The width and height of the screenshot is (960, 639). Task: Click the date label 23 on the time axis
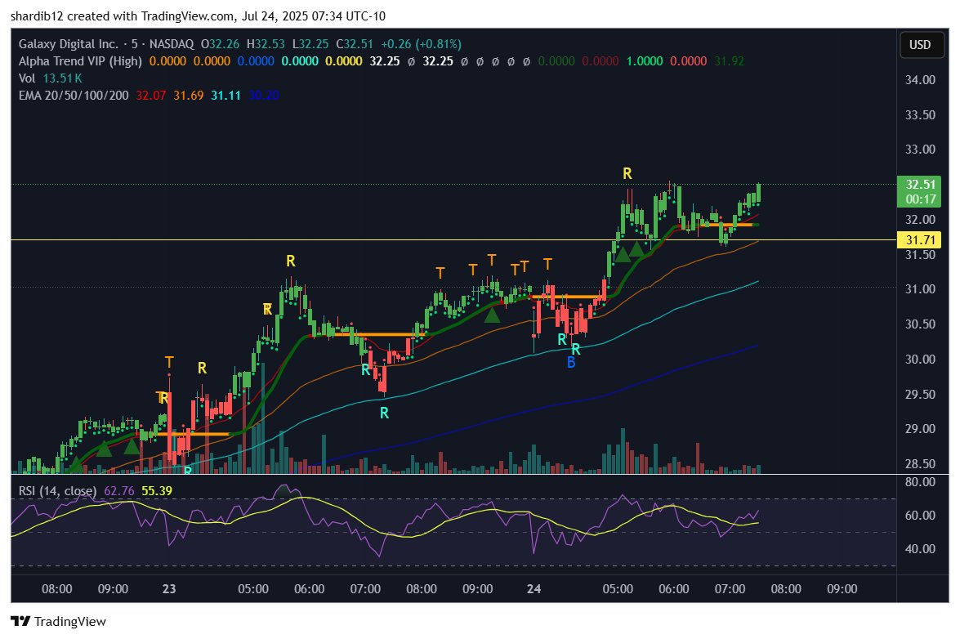pyautogui.click(x=169, y=589)
